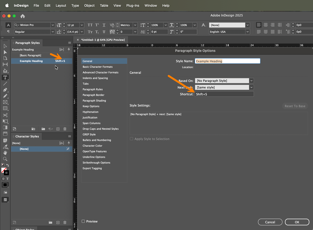The width and height of the screenshot is (313, 230).
Task: Click the Cancel button
Action: (x=270, y=222)
